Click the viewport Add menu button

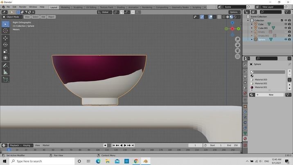(x=43, y=17)
